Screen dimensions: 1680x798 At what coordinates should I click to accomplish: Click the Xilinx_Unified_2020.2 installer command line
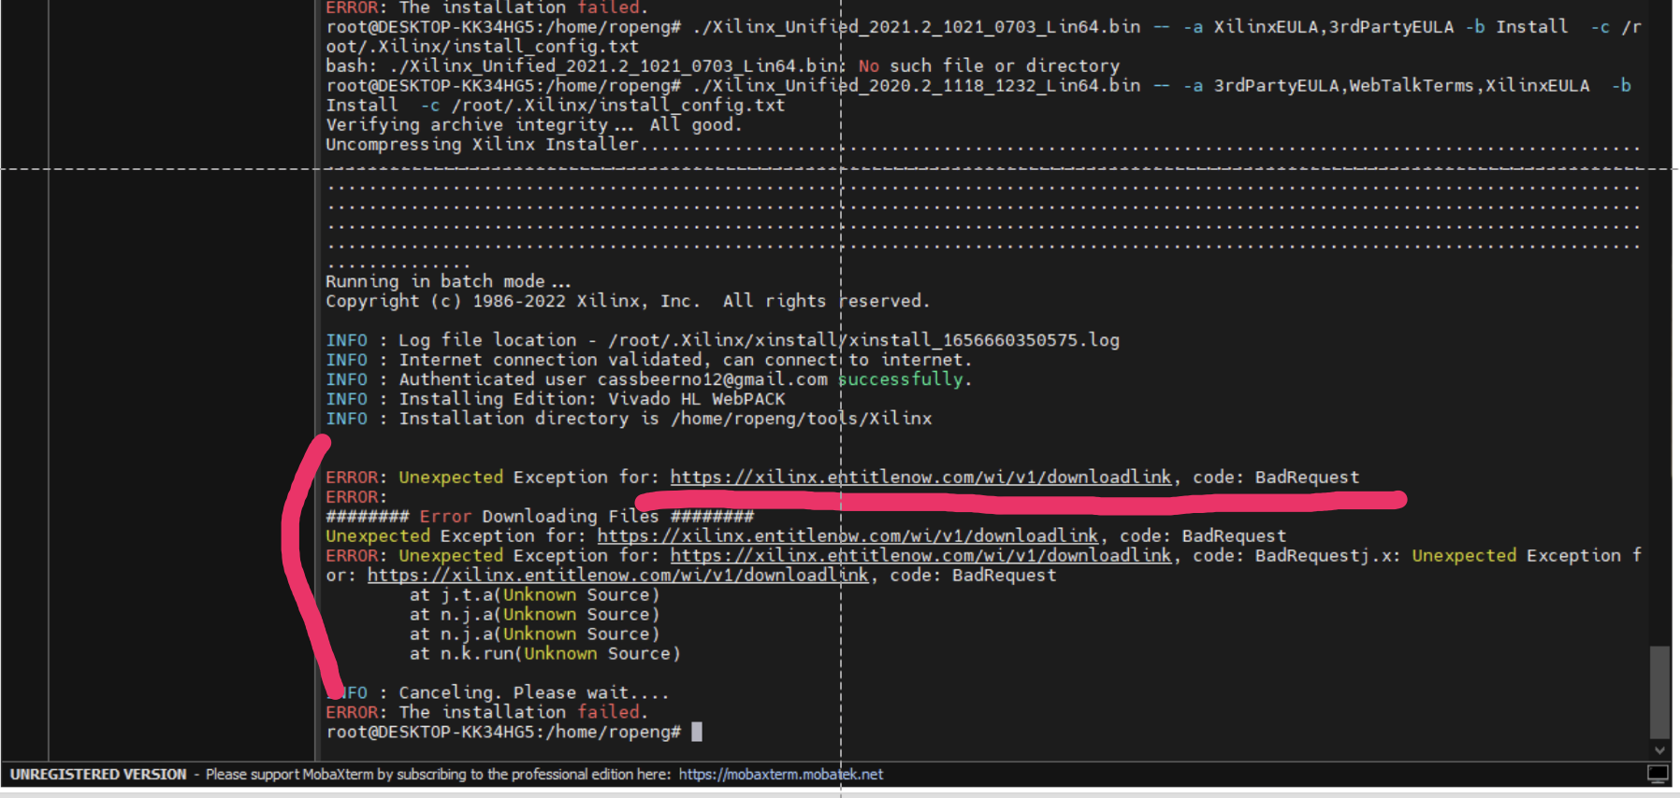pyautogui.click(x=978, y=95)
